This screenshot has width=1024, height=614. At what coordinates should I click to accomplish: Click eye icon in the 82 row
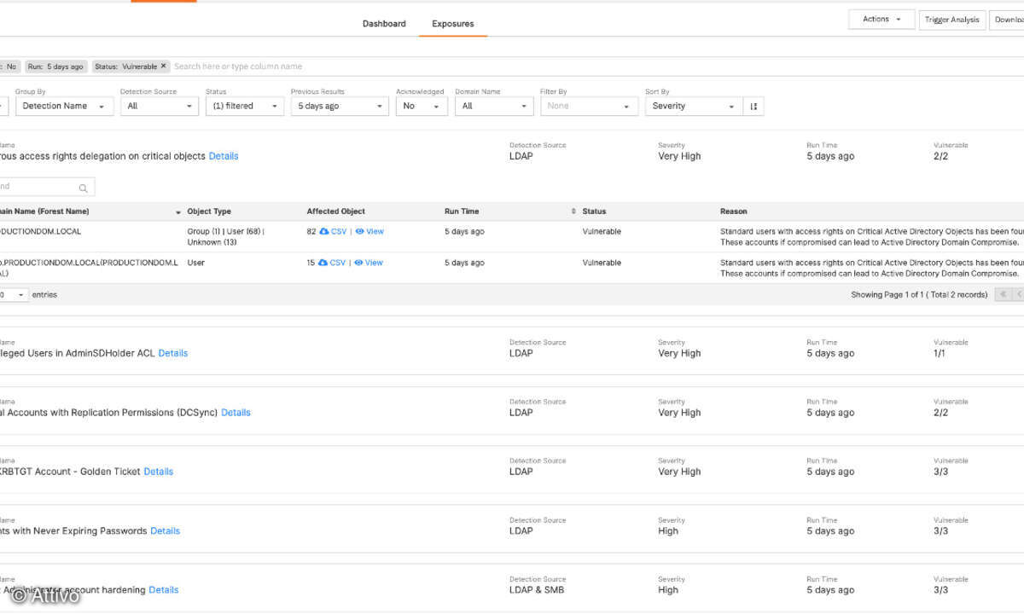point(359,231)
